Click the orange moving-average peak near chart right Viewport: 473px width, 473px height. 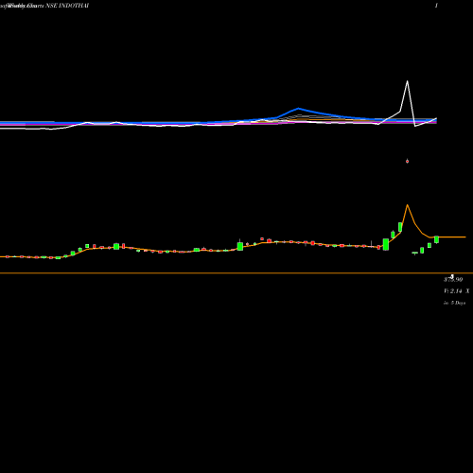tap(407, 205)
